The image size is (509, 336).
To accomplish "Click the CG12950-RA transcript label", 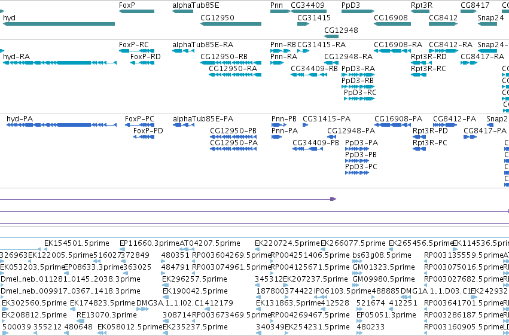I will tap(233, 68).
